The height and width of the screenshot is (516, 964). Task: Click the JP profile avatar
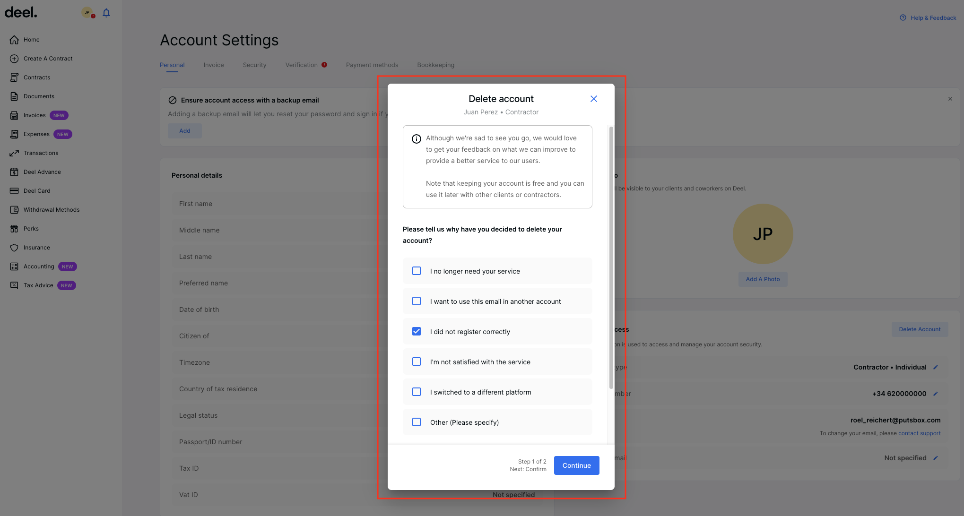coord(87,13)
